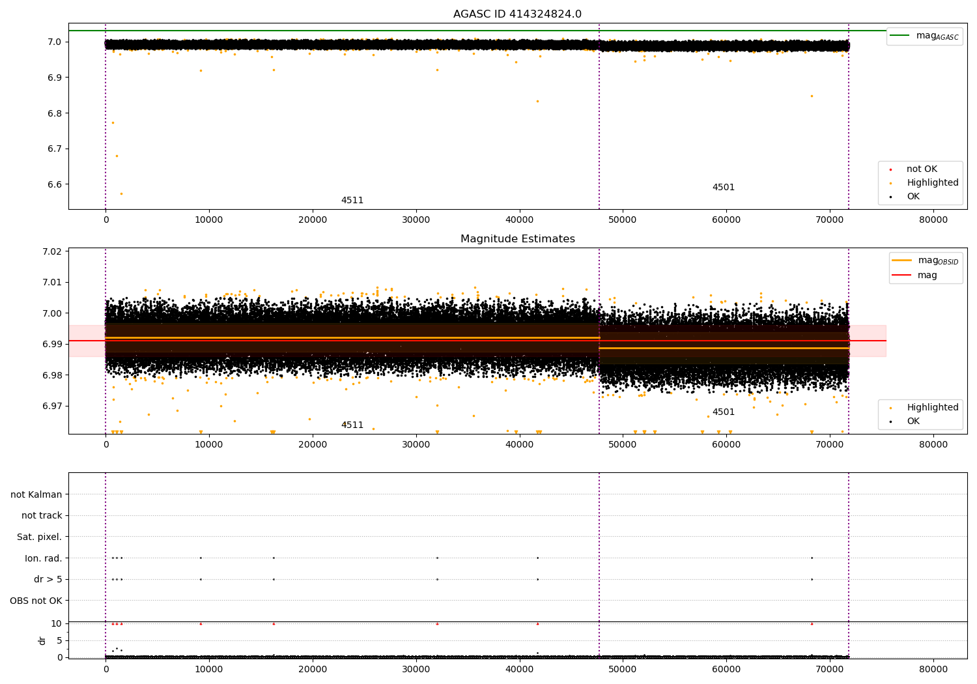Select the 'Magnitude Estimates' plot title
The image size is (977, 684).
(517, 239)
